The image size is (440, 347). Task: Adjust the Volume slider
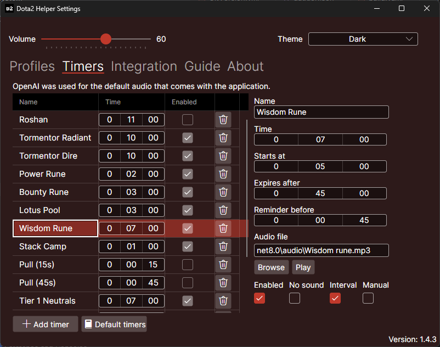coord(105,39)
